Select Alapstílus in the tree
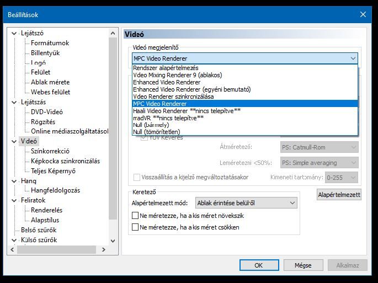This screenshot has height=283, width=378. (x=45, y=220)
